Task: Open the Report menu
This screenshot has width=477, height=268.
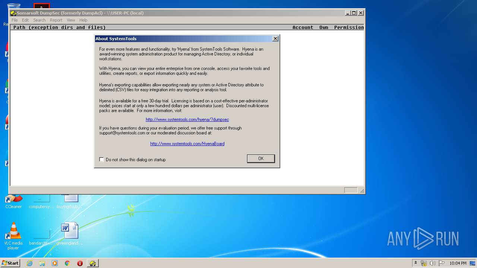Action: pyautogui.click(x=56, y=20)
